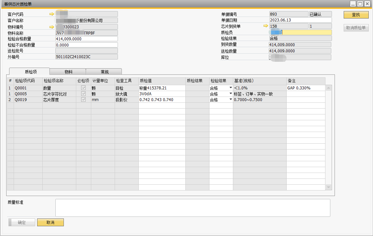Close the 客供芯片质检单 window
Image resolution: width=373 pixels, height=236 pixels.
click(x=367, y=4)
